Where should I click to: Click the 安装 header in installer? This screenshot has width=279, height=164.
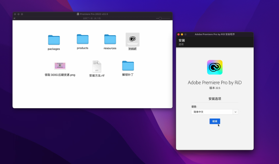[x=182, y=40]
